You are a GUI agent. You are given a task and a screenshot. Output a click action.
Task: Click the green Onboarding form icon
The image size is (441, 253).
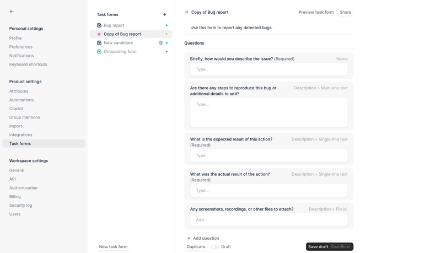99,51
